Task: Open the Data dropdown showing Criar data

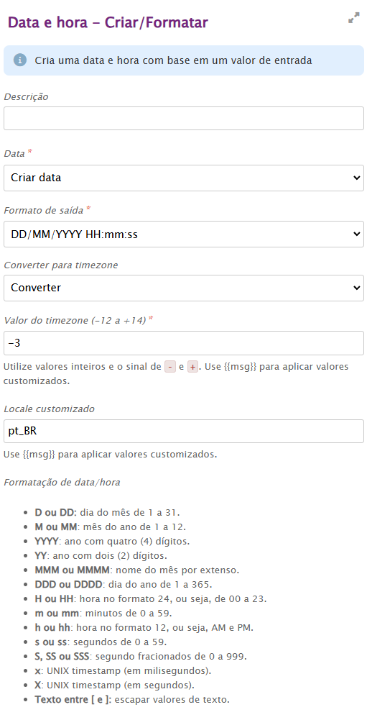Action: point(183,178)
